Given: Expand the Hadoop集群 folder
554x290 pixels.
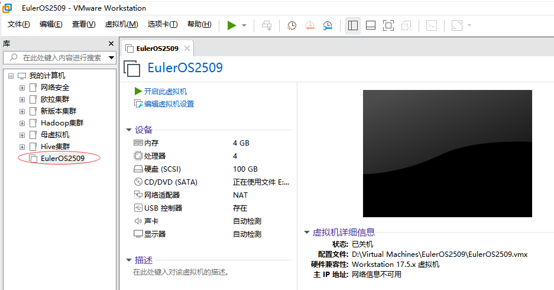Looking at the screenshot, I should tap(22, 124).
